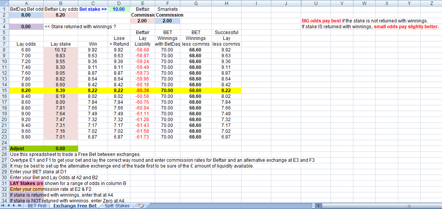Select row 15 header of highlighted row
Image resolution: width=442 pixels, height=209 pixels.
pos(4,90)
